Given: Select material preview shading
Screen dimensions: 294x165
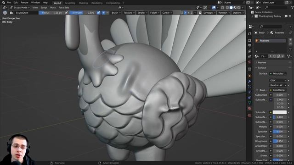Looking at the screenshot, I should click(235, 8).
